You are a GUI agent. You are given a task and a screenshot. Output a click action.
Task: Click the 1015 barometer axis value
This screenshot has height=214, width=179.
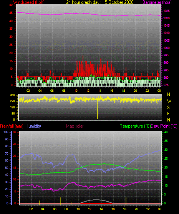coord(166,26)
